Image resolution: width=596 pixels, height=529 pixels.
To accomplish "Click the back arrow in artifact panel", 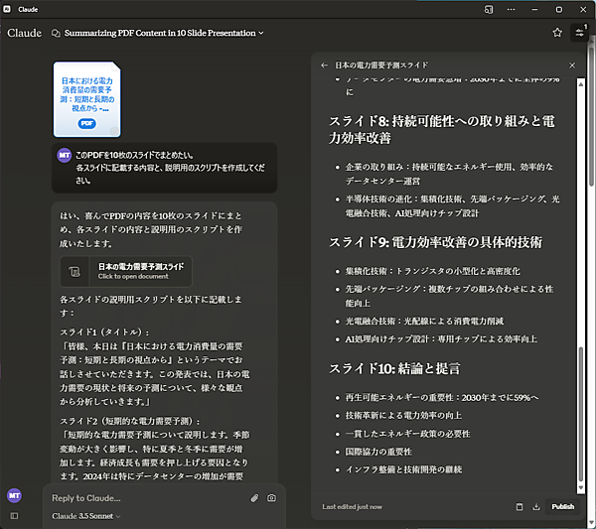I will point(324,66).
